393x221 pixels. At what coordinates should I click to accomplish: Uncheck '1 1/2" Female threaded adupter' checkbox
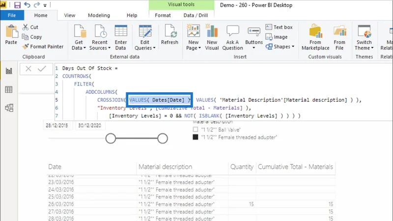(196, 137)
